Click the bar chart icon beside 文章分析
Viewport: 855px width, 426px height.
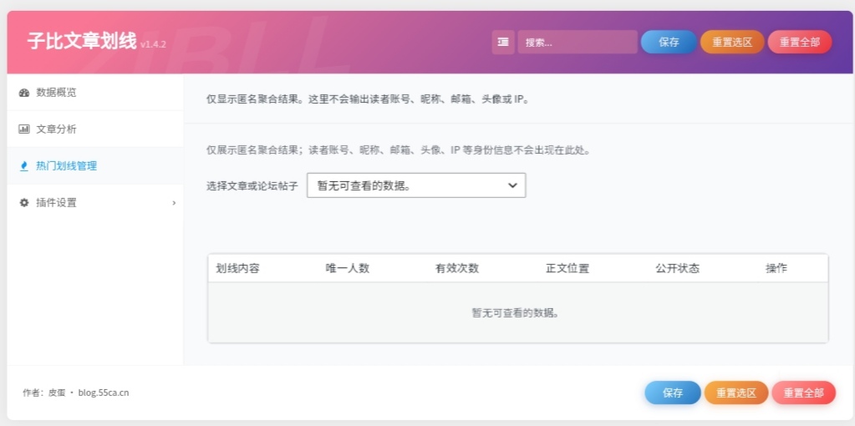24,129
